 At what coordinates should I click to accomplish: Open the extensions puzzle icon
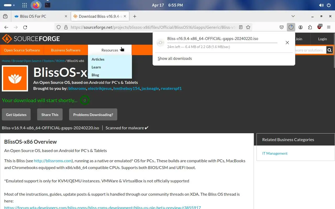point(310,27)
